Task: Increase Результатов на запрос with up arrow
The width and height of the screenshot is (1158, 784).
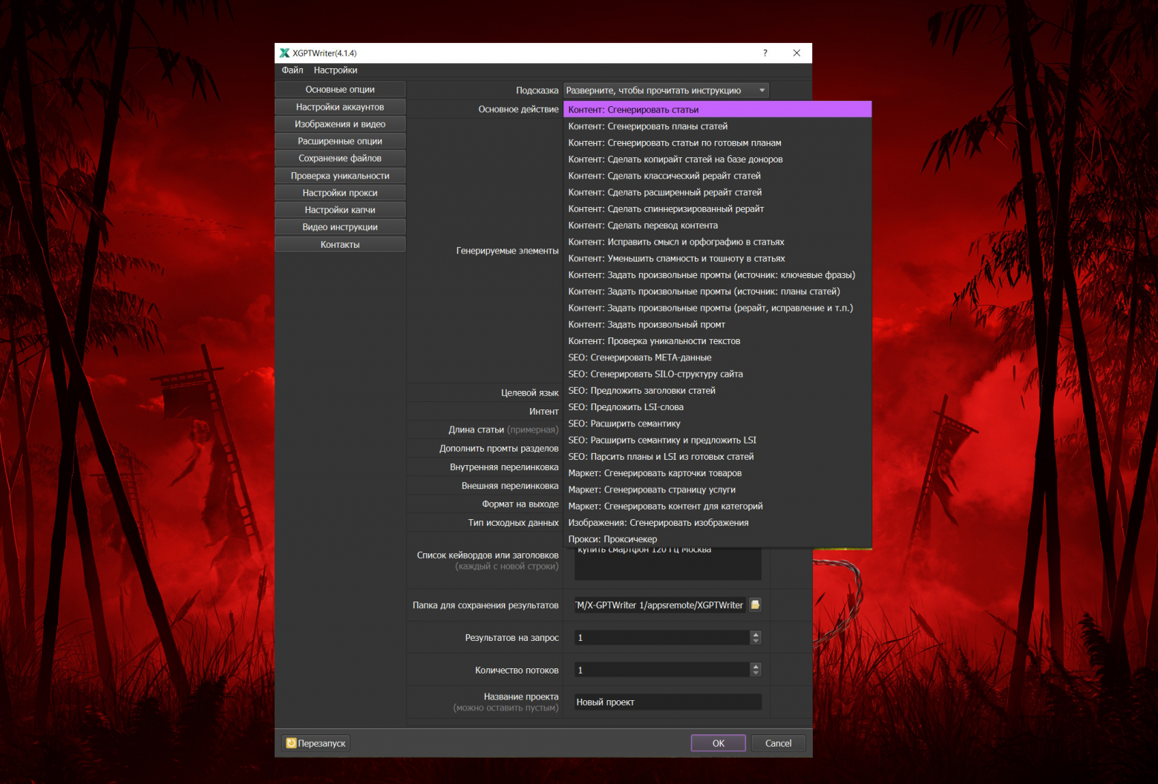Action: coord(756,634)
